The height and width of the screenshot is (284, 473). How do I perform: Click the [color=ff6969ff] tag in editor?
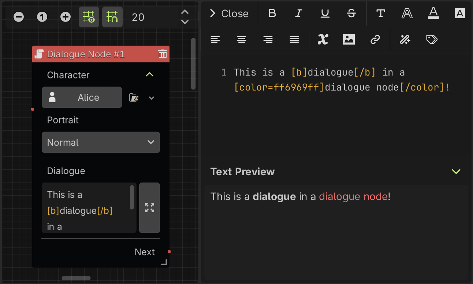click(x=279, y=88)
